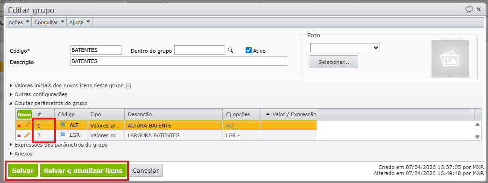Open the Consultar menu
The height and width of the screenshot is (183, 488).
coord(49,22)
